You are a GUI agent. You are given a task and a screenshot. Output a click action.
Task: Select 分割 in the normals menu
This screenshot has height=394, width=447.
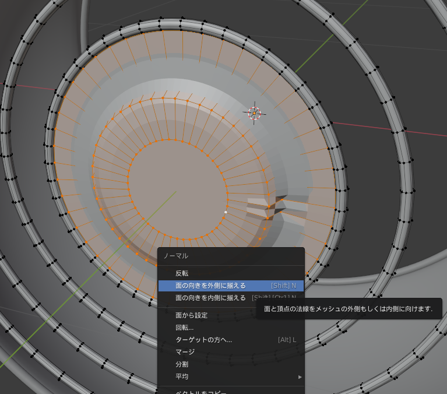(231, 364)
